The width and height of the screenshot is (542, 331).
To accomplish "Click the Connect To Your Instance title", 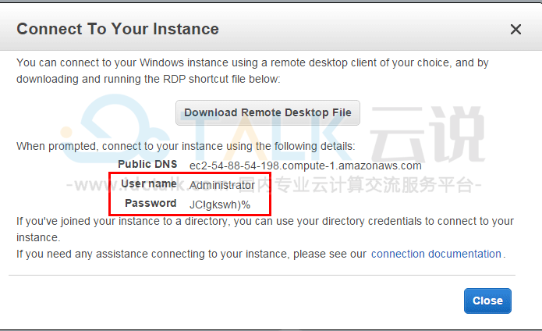I will 118,29.
